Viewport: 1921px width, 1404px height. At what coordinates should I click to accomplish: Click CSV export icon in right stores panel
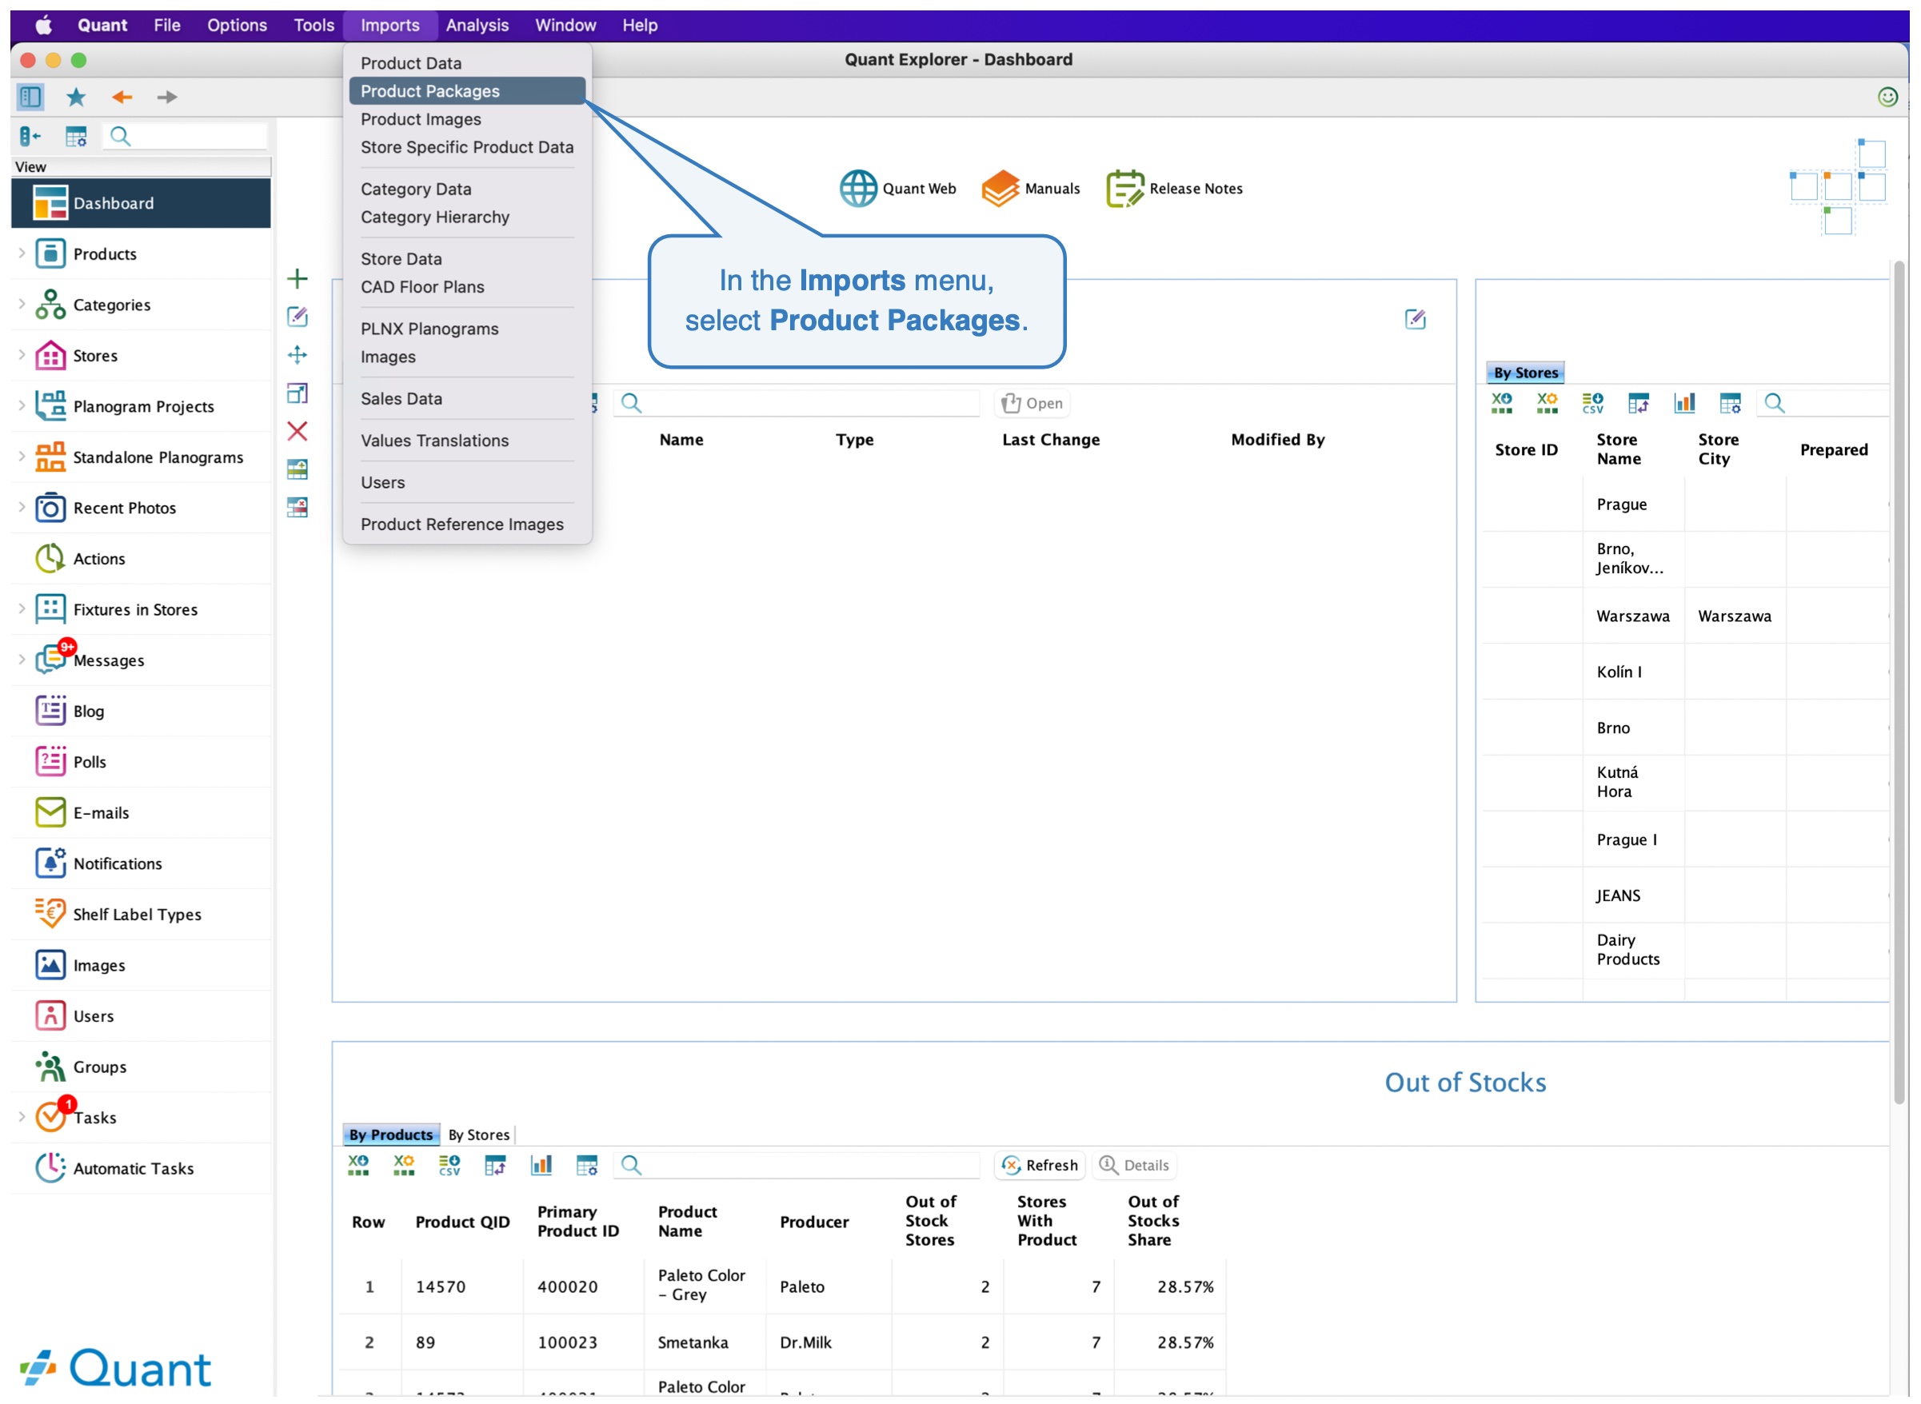point(1593,403)
